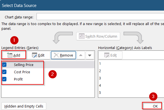Open Hidden and Empty Cells settings
164x110 pixels.
(x=24, y=106)
